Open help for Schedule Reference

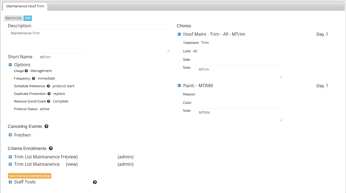coord(48,86)
